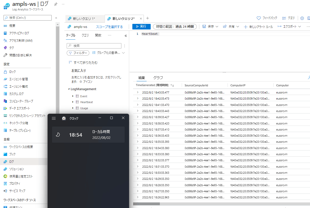
Task: Expand the Heartbeat table node
Action: tap(73, 102)
